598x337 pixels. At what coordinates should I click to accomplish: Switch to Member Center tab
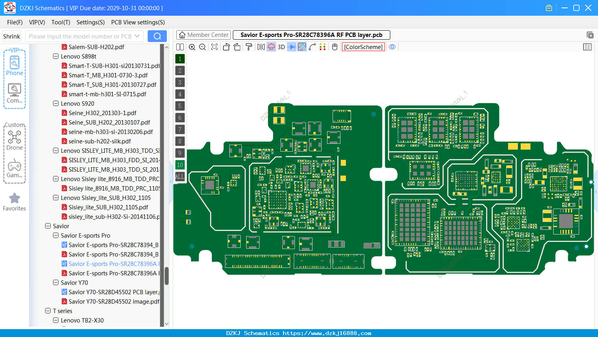[203, 35]
